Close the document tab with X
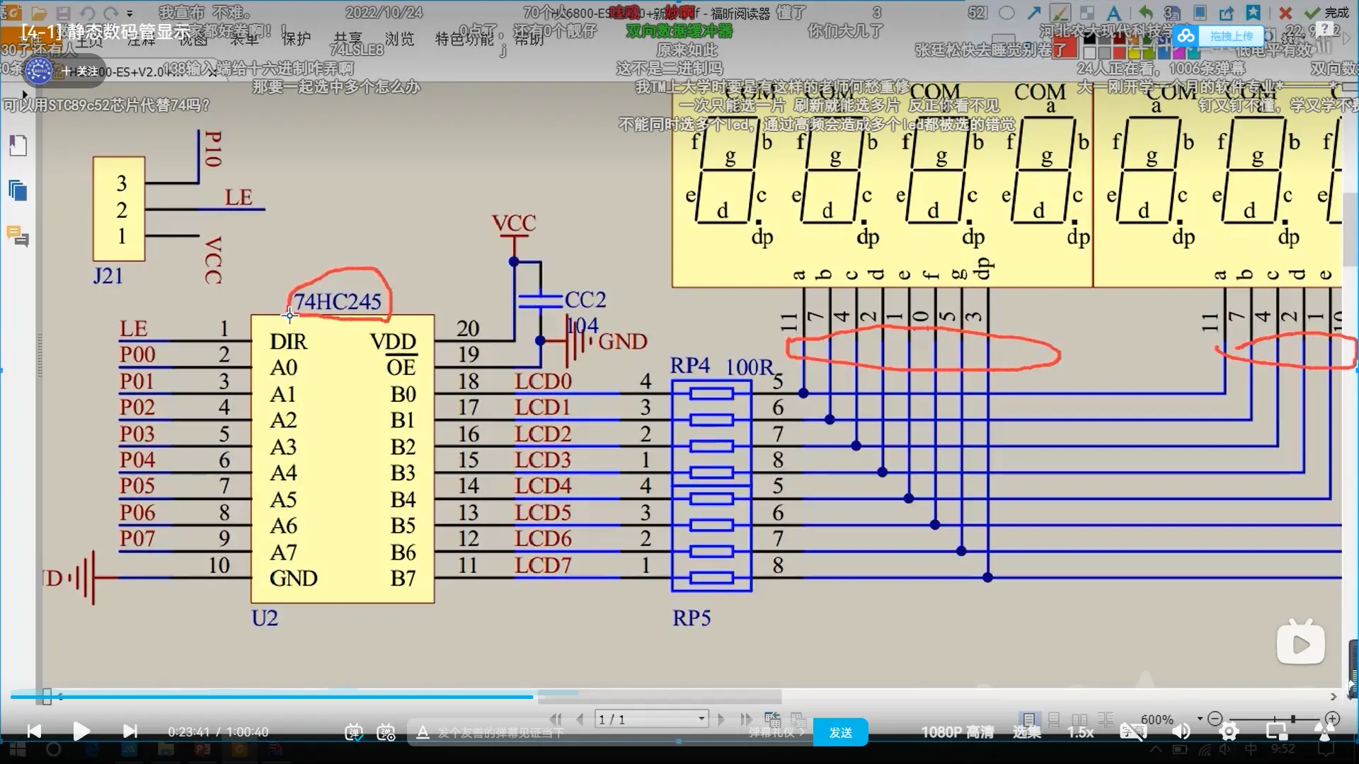Screen dimensions: 1359x764 pyautogui.click(x=214, y=72)
